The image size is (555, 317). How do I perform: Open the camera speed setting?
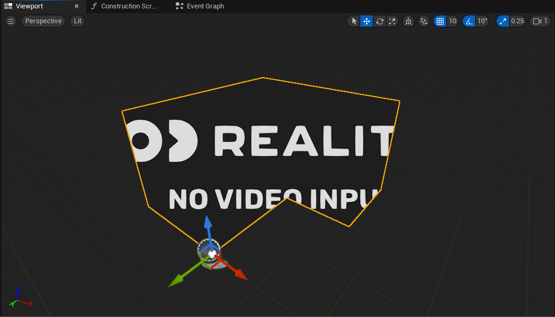click(x=540, y=21)
